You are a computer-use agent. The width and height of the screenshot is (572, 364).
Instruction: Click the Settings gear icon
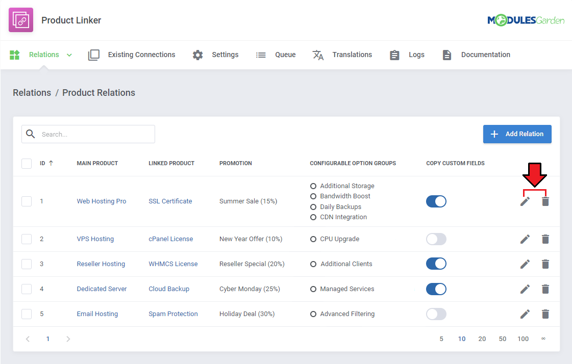tap(197, 55)
